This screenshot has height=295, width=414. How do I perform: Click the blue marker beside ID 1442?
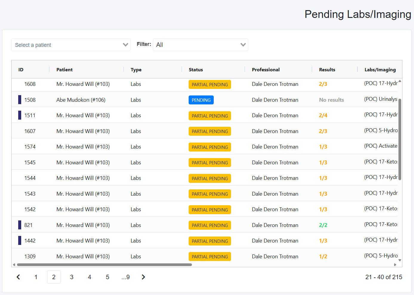(x=20, y=241)
